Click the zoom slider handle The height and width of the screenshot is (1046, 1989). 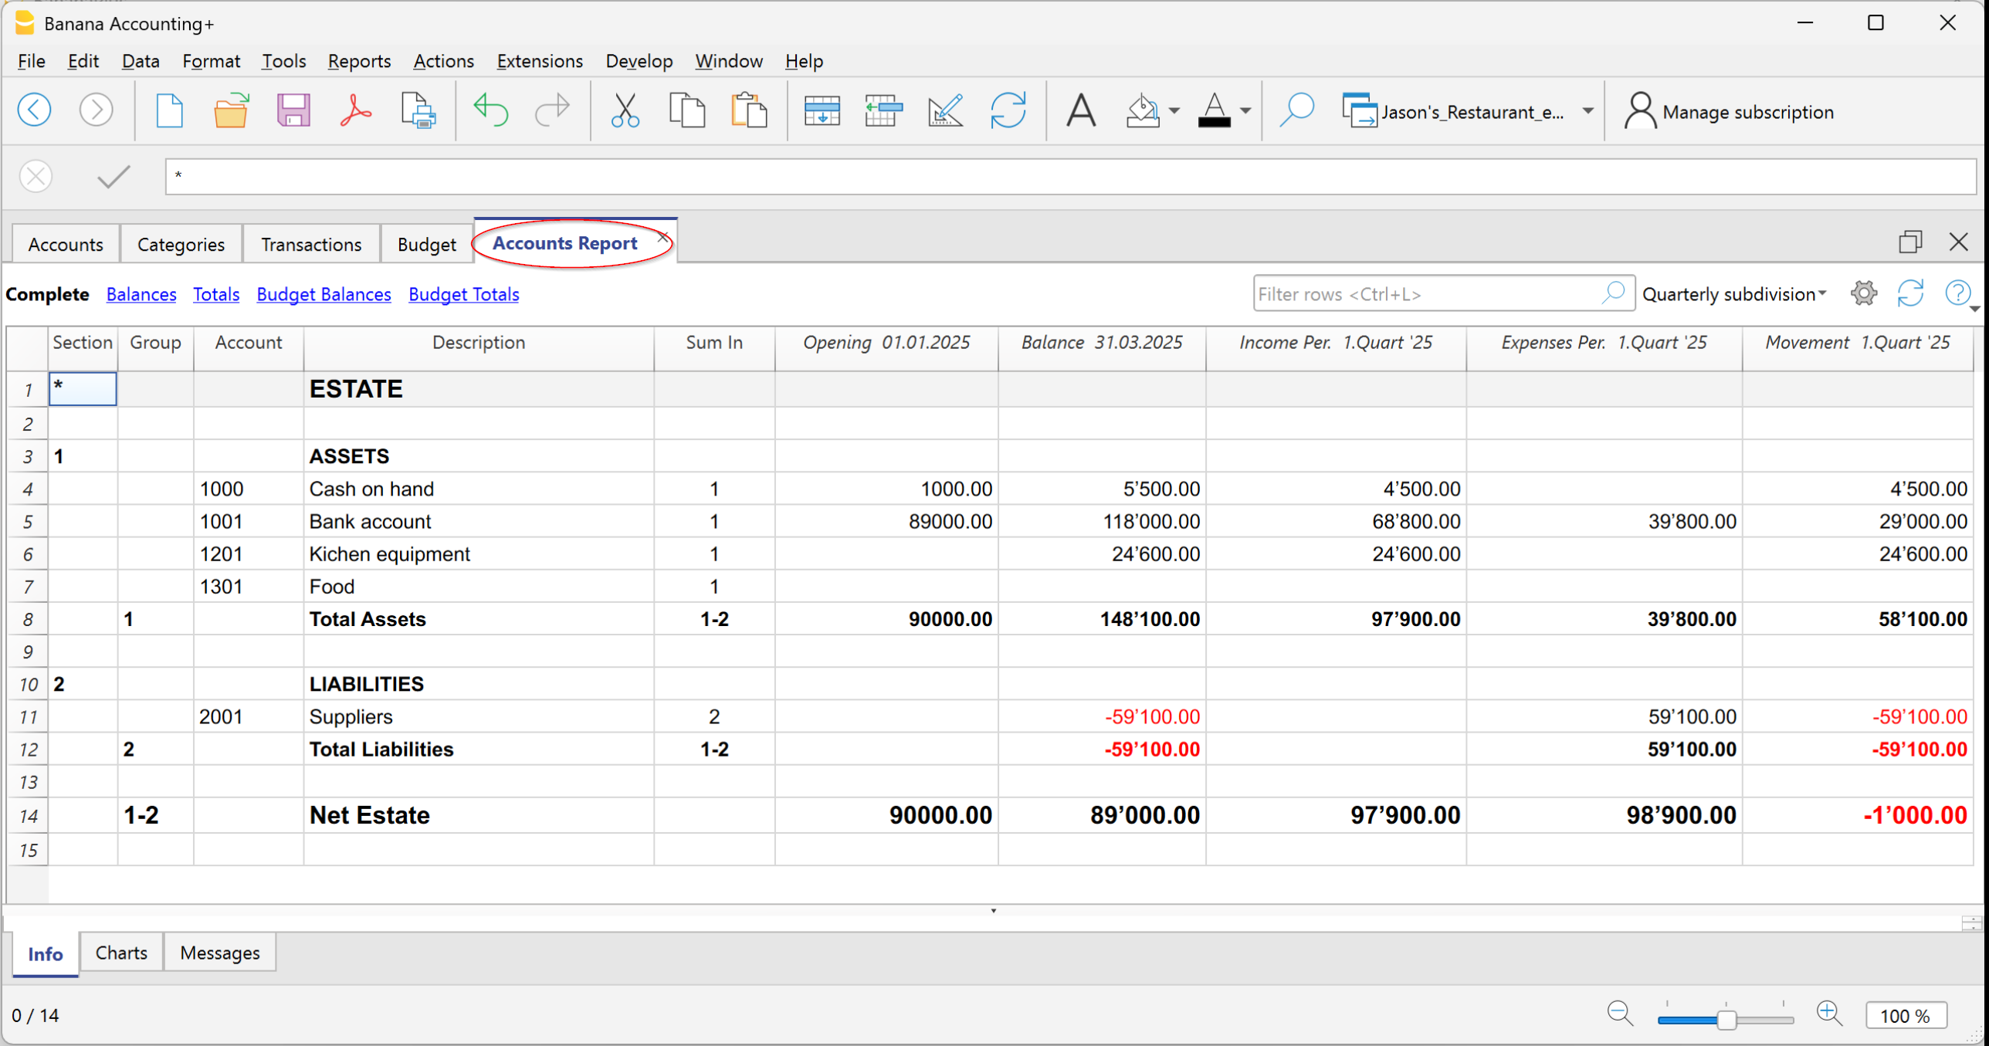1726,1020
